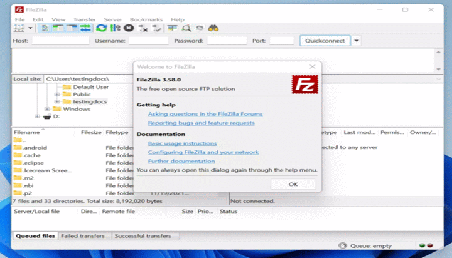Open the Edit menu
The image size is (452, 258).
pos(38,19)
